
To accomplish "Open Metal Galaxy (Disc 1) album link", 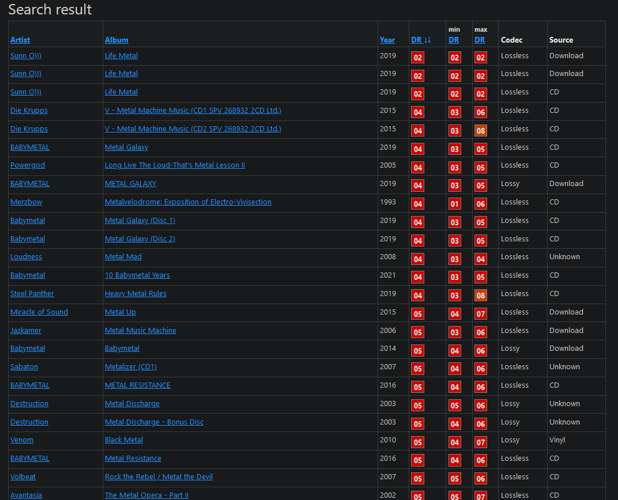I will (140, 221).
